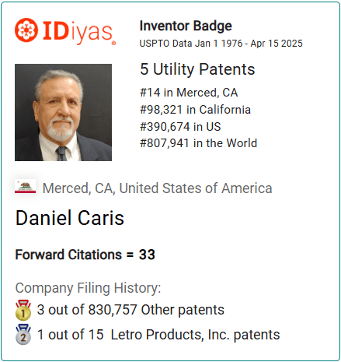Click the Inventor Badge heading

[x=186, y=26]
